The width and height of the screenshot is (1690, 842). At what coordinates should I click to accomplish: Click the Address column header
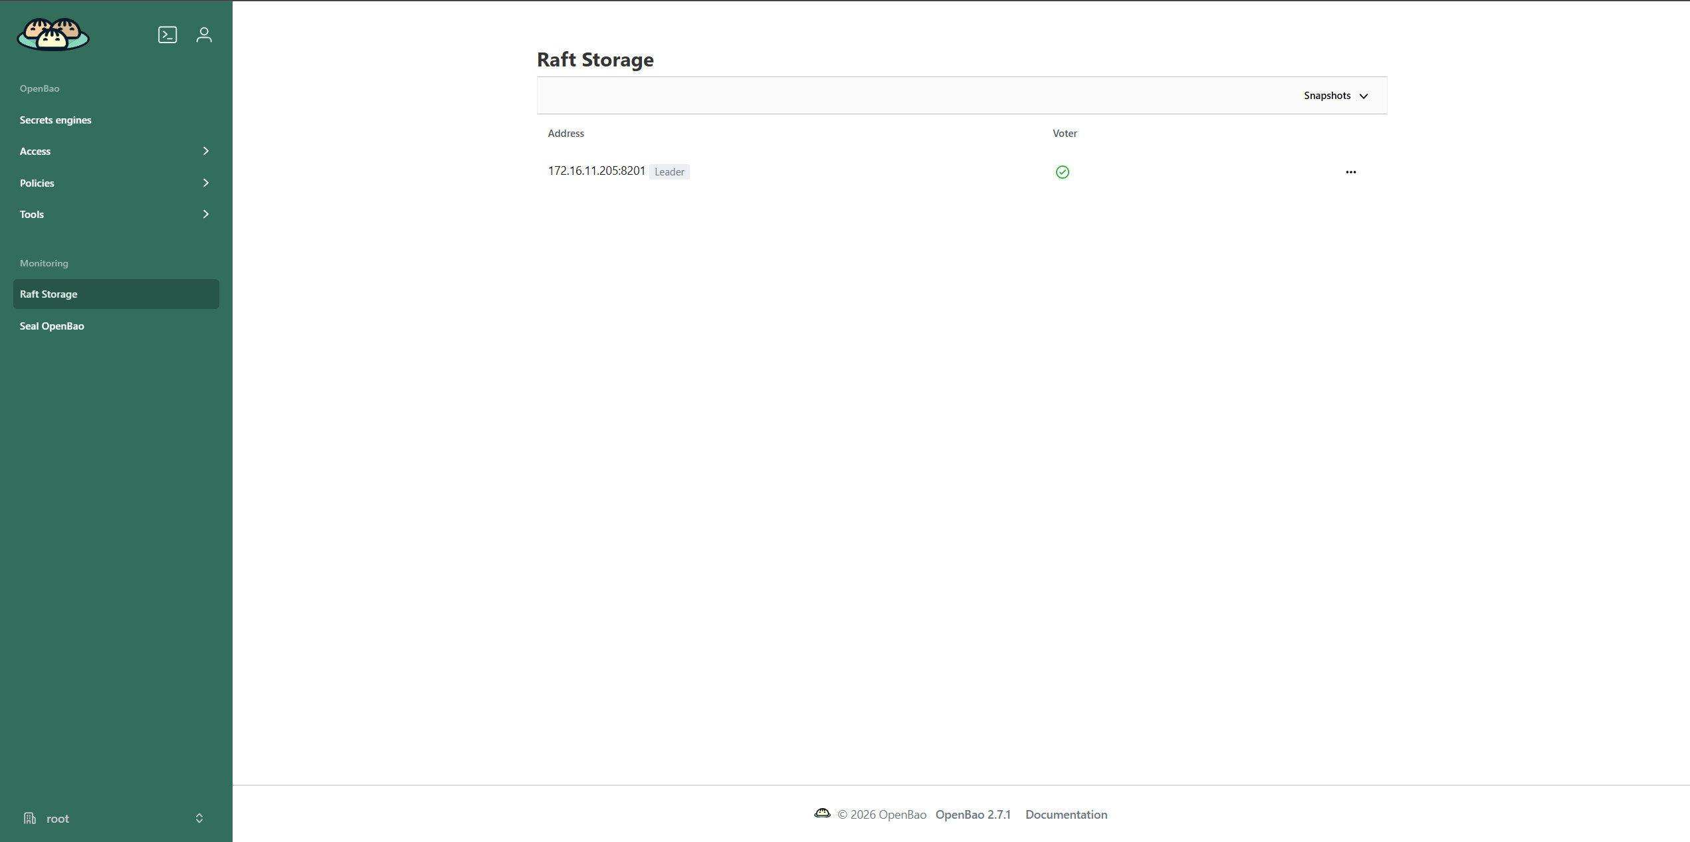tap(566, 134)
